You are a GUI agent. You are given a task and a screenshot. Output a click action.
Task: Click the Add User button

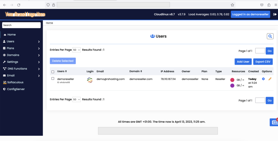click(x=243, y=62)
